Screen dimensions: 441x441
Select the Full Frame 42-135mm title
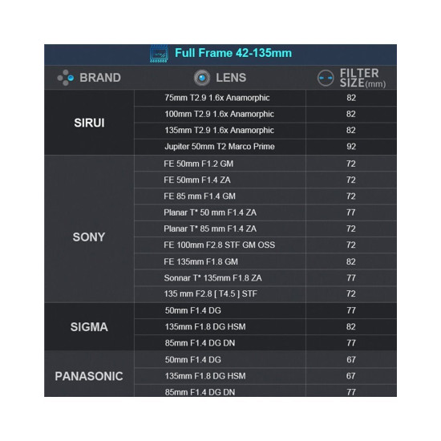233,53
